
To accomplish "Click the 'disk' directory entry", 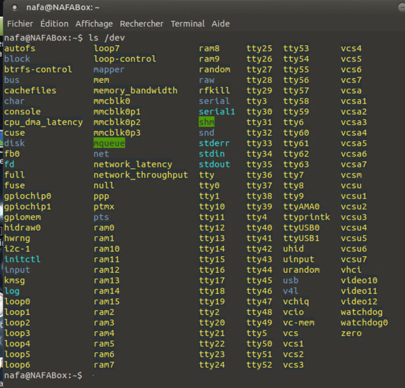I will 14,143.
